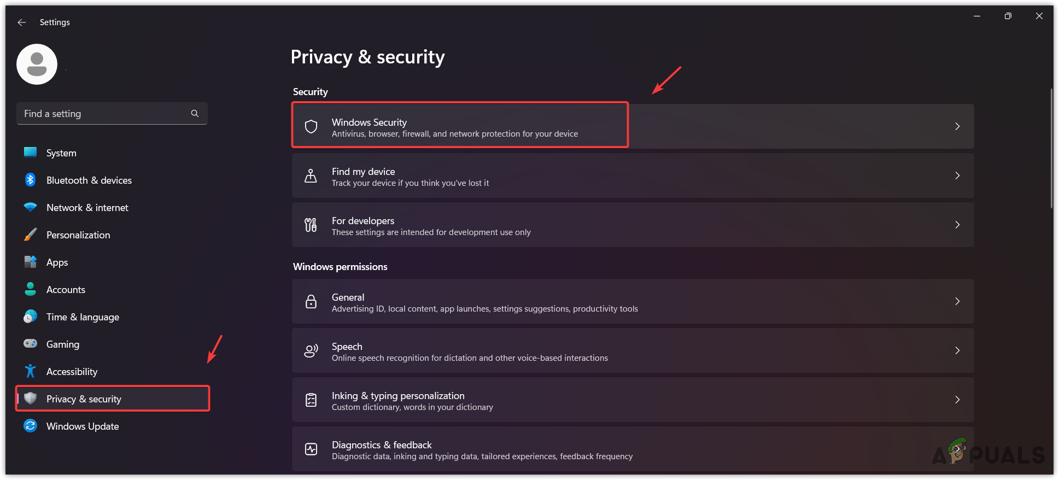Click the Windows Security shield icon
The height and width of the screenshot is (480, 1059).
[x=311, y=127]
